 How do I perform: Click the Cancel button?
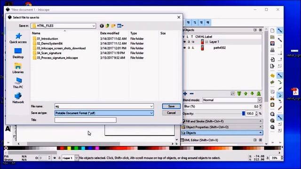(171, 113)
